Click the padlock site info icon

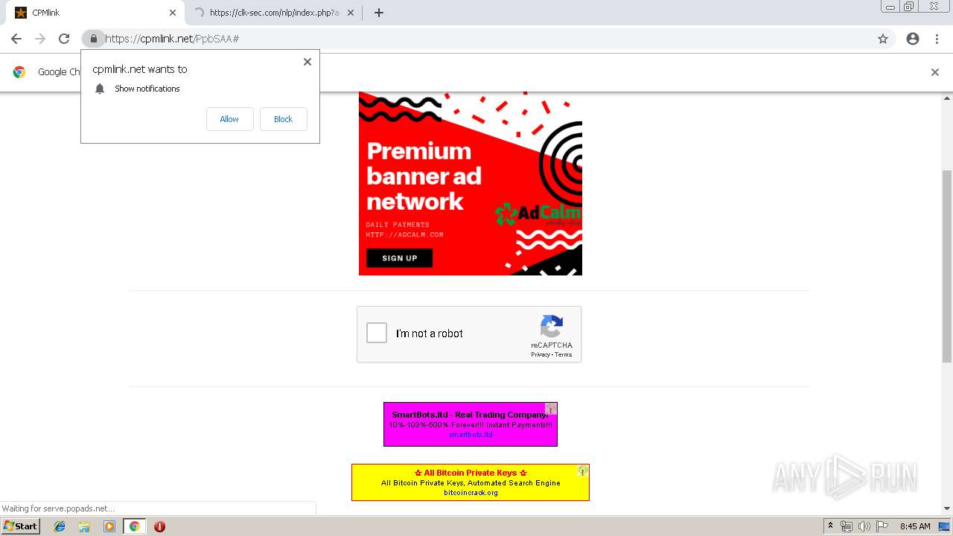93,39
